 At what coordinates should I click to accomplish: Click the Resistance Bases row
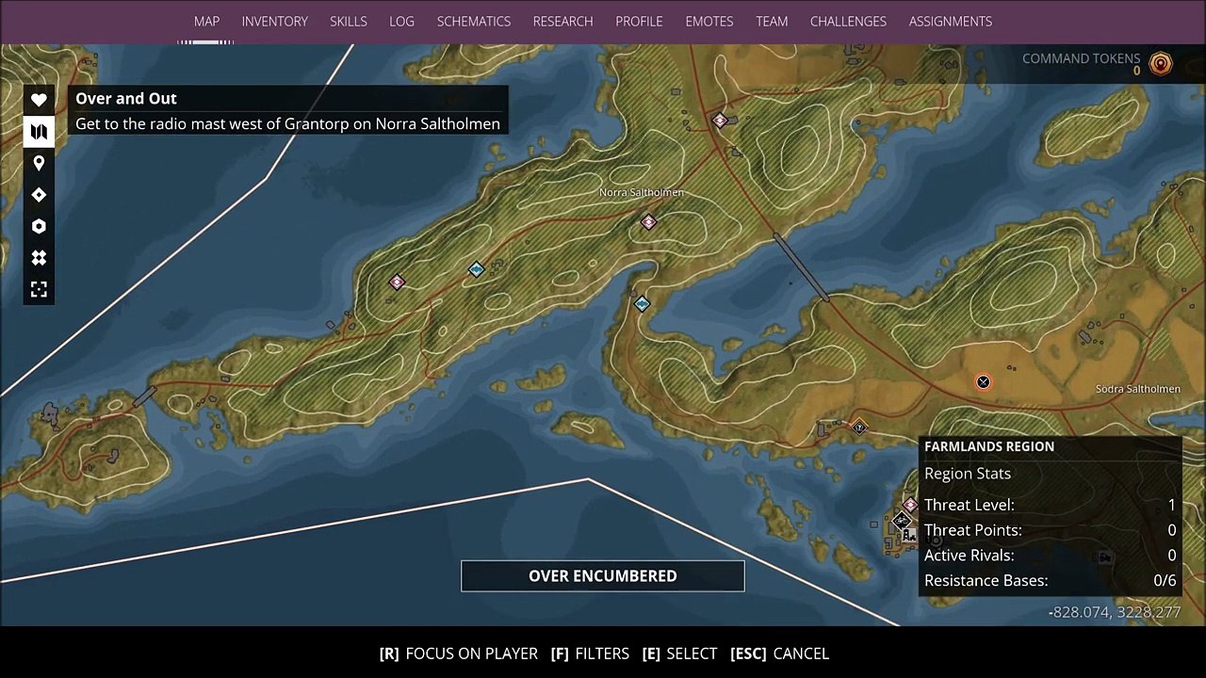(1051, 581)
